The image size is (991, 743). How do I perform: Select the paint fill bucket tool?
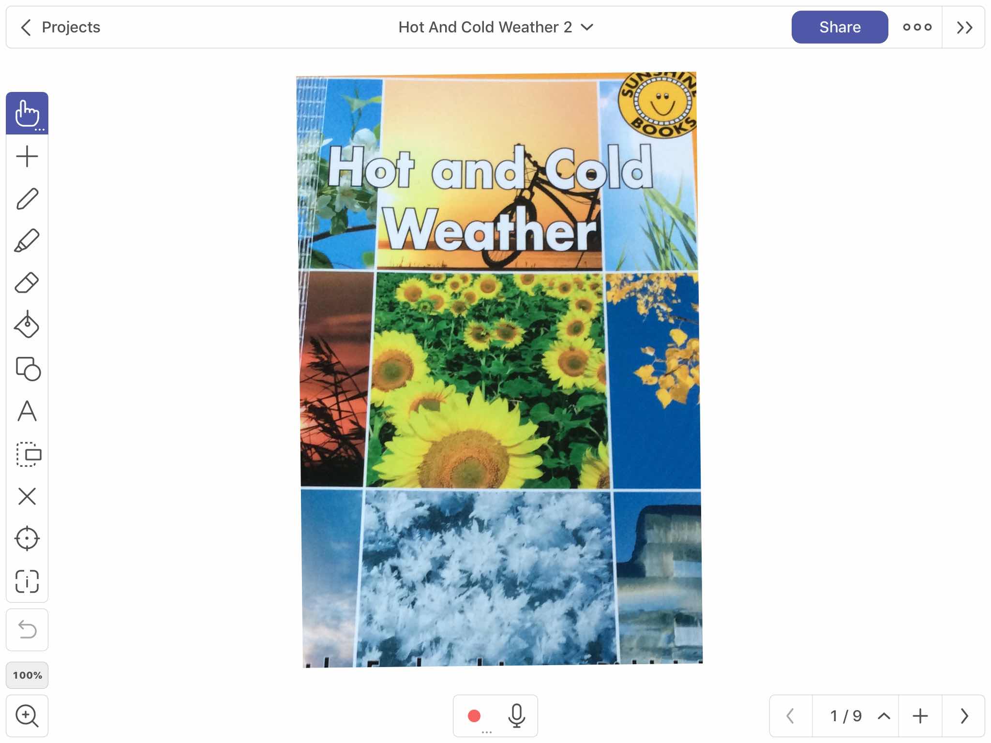click(x=27, y=325)
